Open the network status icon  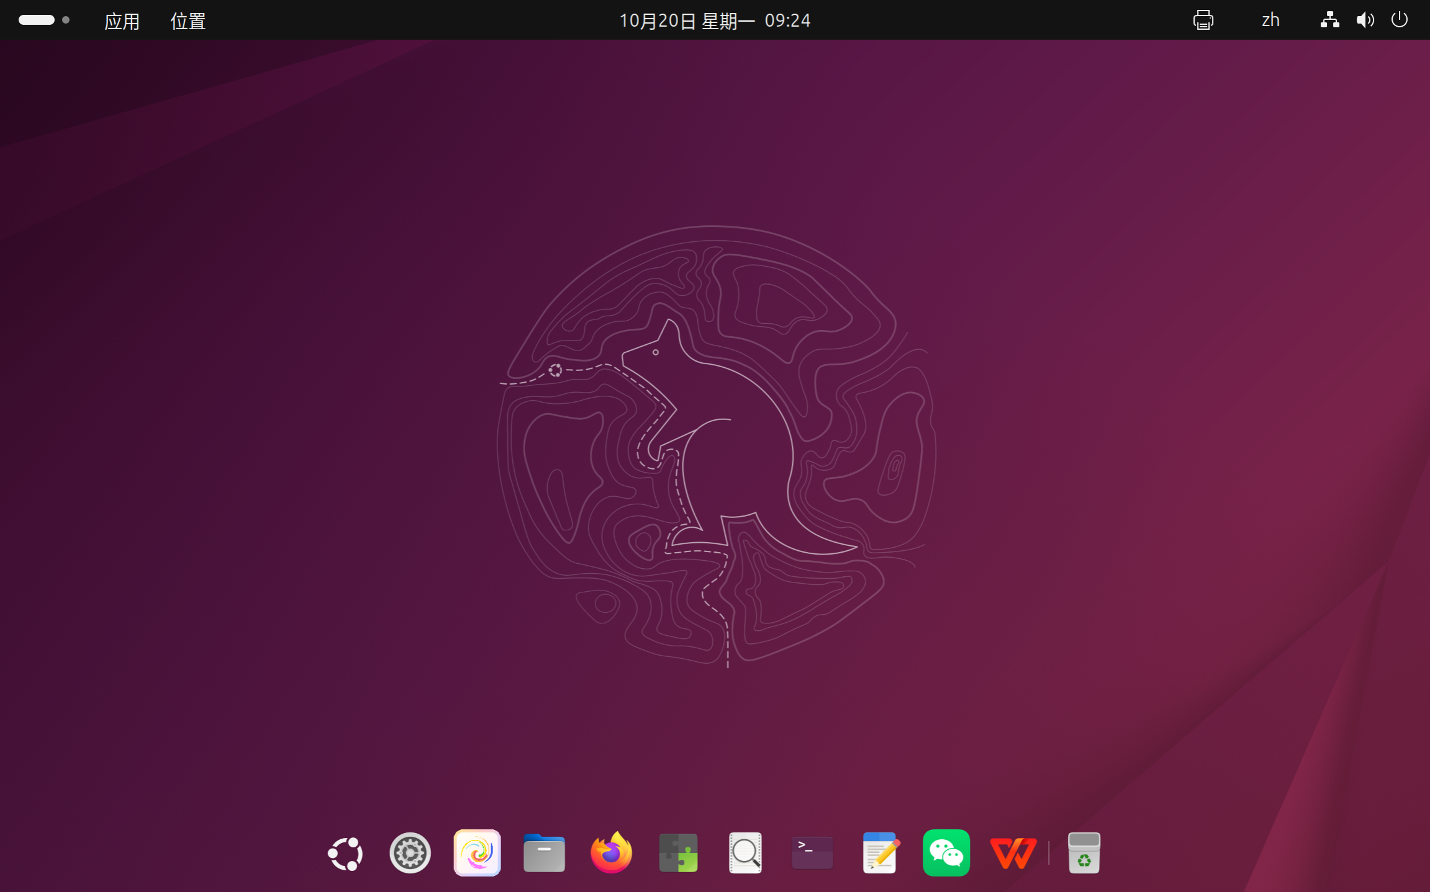[1329, 20]
